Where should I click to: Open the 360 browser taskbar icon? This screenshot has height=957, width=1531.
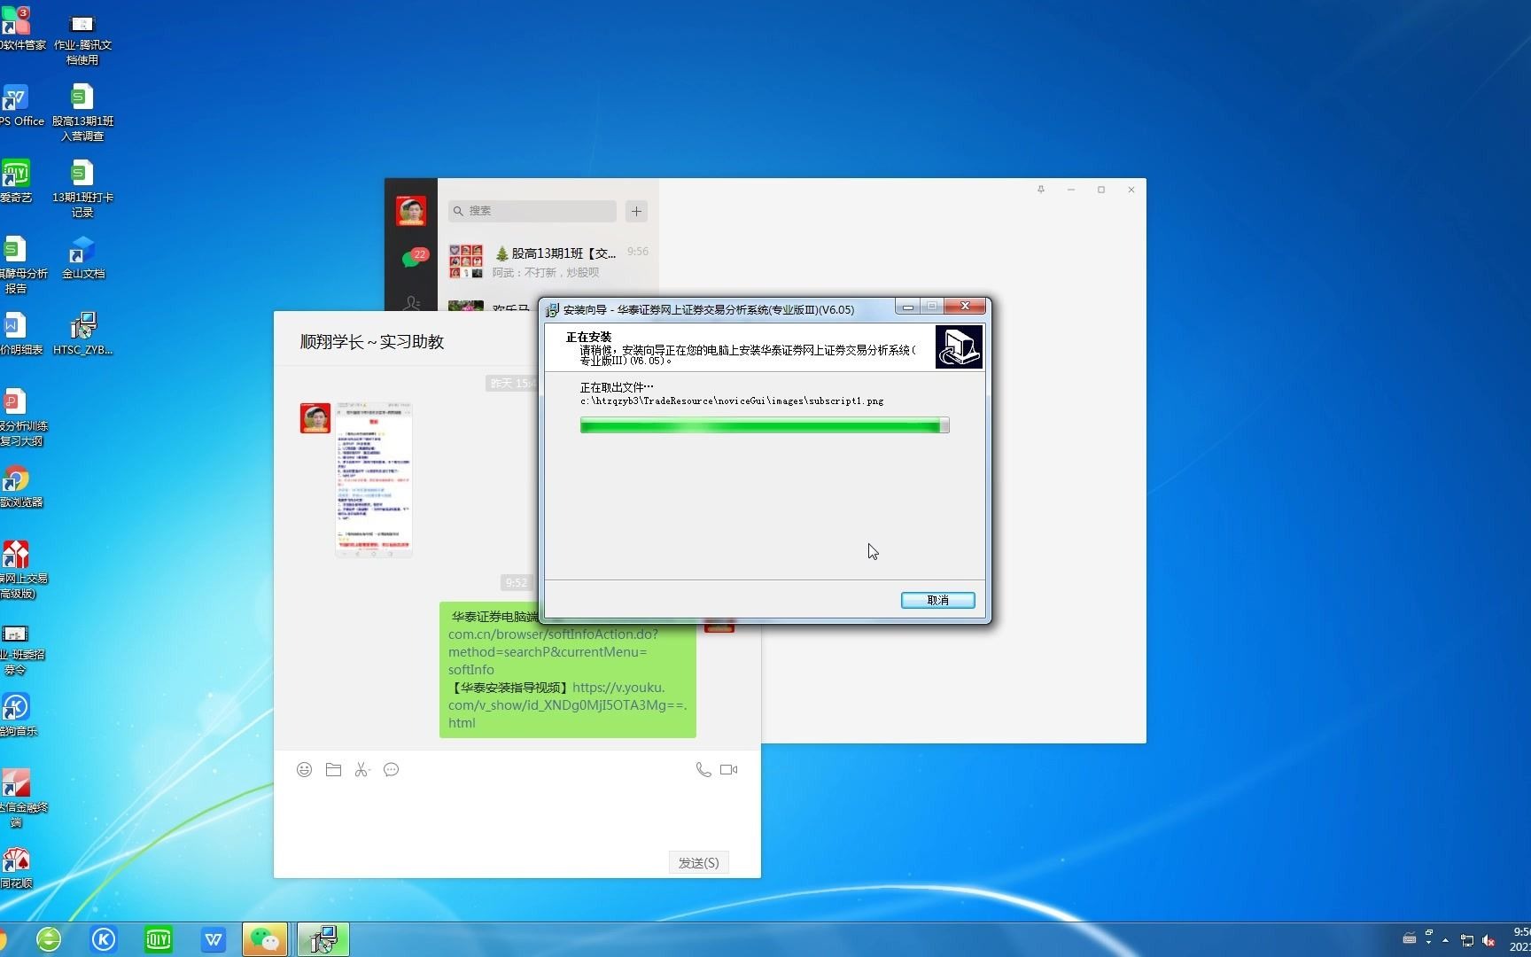pyautogui.click(x=48, y=939)
